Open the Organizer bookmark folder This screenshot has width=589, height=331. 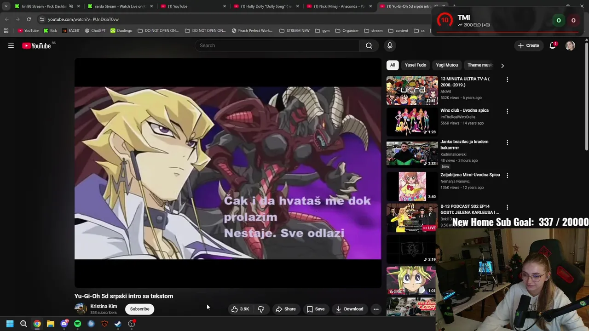point(347,31)
